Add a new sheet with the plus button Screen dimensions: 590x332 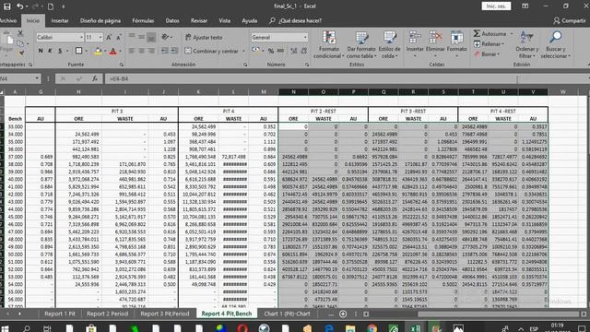pyautogui.click(x=343, y=314)
